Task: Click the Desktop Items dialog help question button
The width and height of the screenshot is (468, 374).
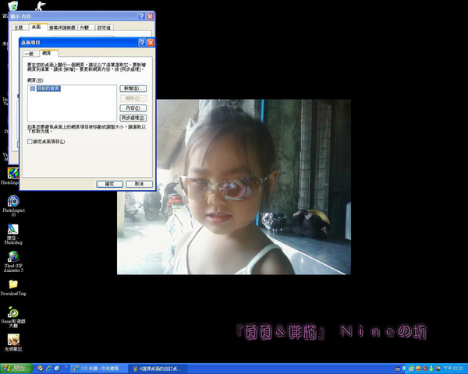Action: (142, 43)
